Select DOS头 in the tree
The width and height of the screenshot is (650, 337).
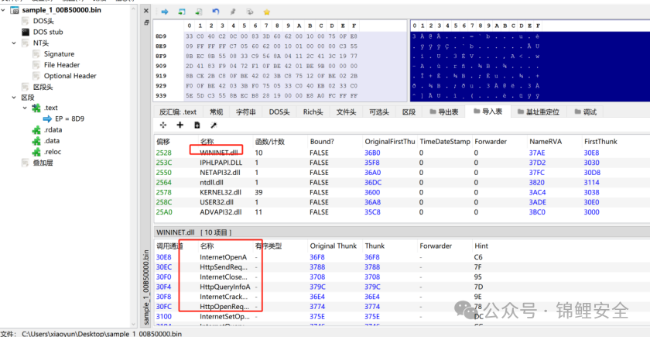[x=43, y=21]
